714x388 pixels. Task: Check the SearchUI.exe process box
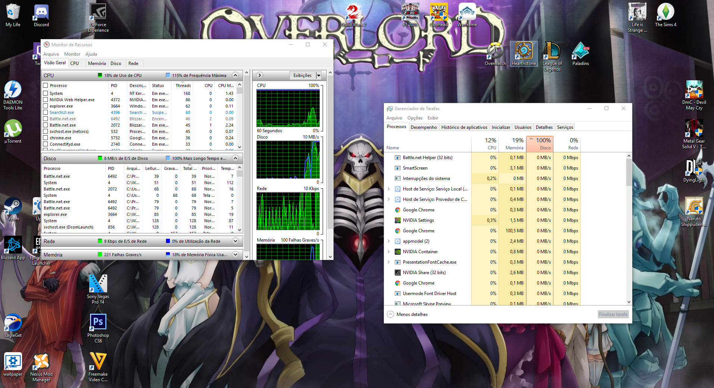tap(45, 112)
